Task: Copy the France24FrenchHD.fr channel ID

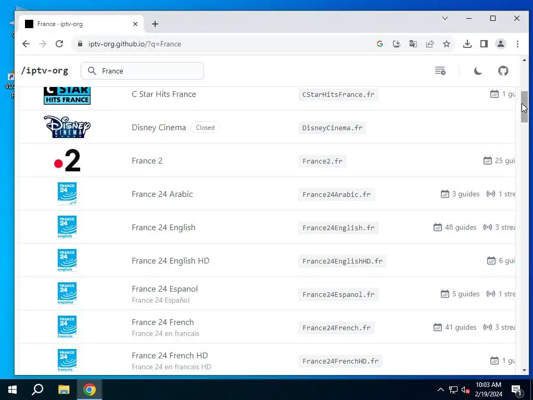Action: (340, 361)
